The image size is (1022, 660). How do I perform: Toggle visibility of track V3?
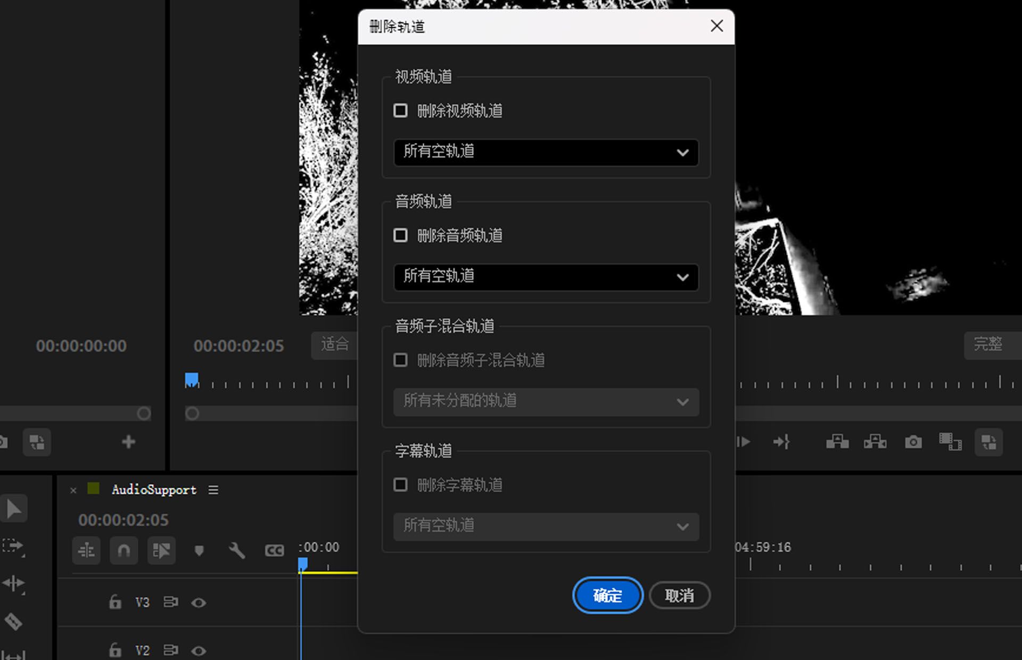pyautogui.click(x=199, y=602)
